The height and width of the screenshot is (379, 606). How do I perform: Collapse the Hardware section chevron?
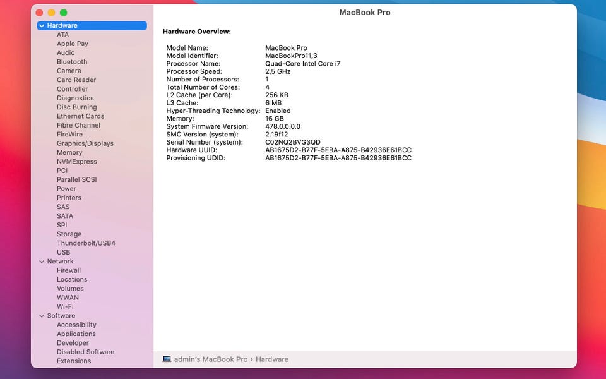pyautogui.click(x=42, y=25)
